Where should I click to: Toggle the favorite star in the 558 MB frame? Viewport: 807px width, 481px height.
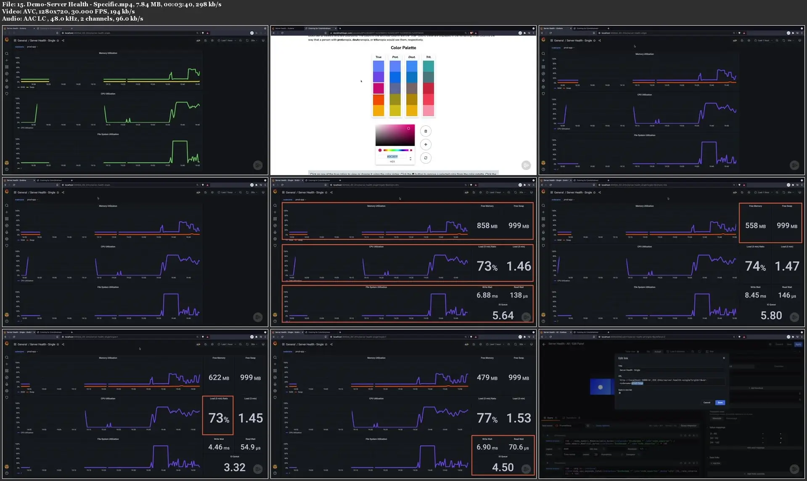(x=595, y=192)
